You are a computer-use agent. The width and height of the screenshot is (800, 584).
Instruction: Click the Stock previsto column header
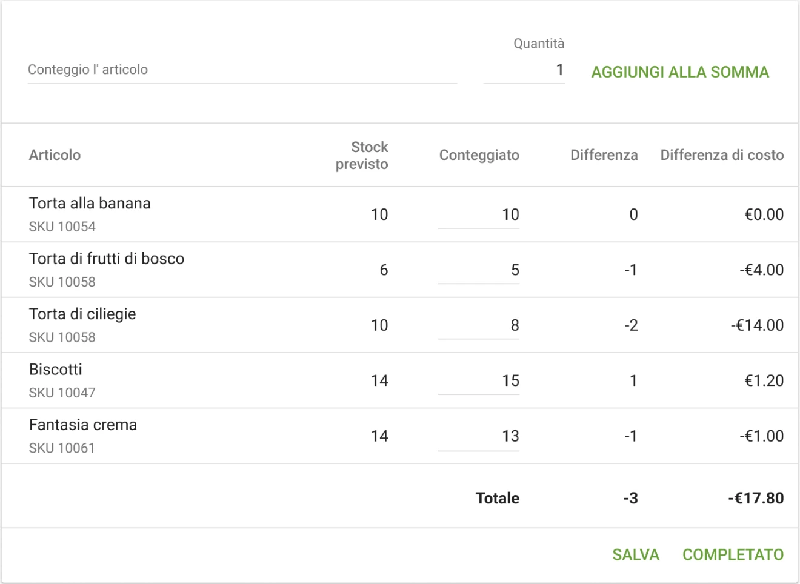(362, 156)
